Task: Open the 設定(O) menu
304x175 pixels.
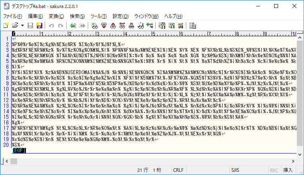Action: tap(120, 16)
